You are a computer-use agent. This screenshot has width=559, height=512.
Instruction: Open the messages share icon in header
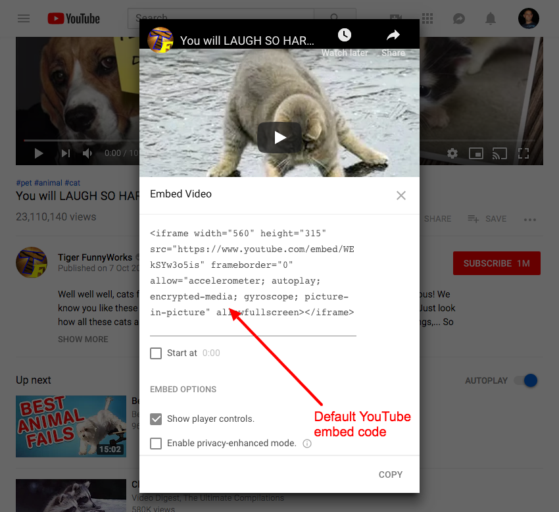459,18
